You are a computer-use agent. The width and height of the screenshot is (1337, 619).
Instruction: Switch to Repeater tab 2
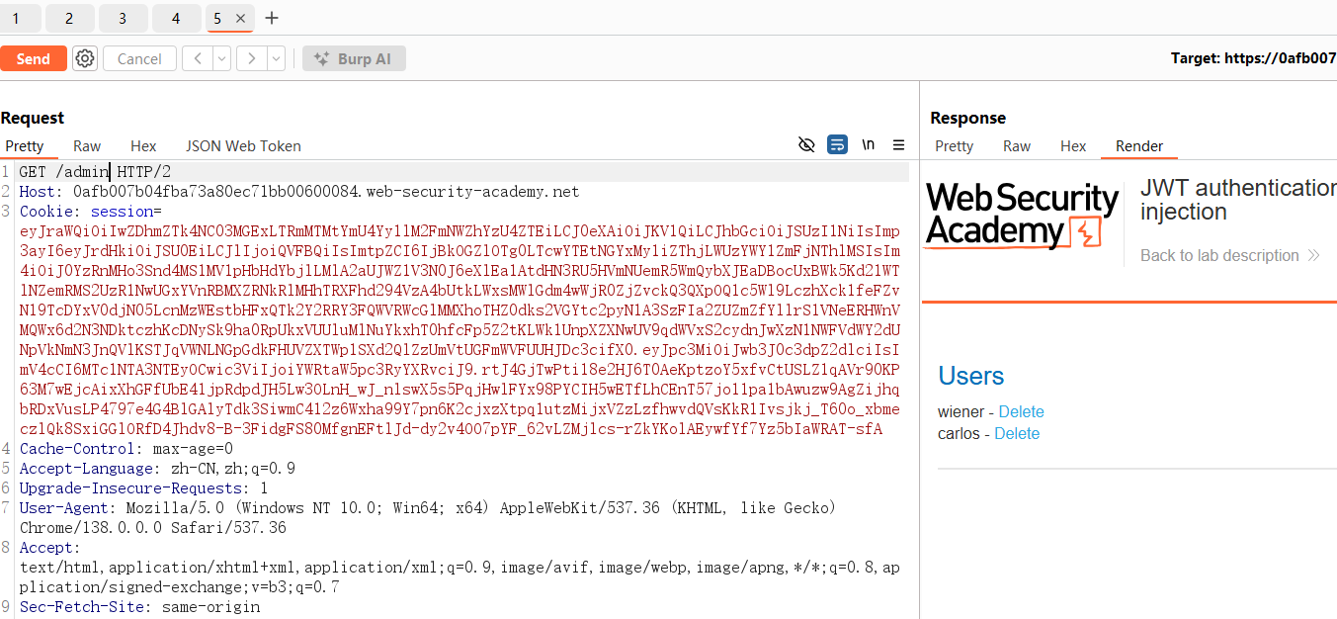(70, 19)
